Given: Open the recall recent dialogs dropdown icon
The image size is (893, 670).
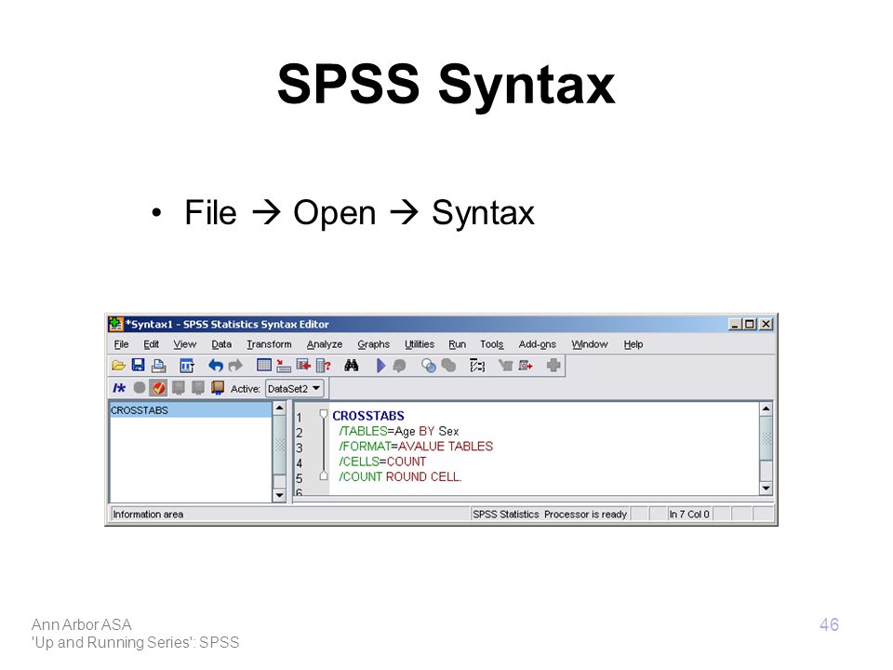Looking at the screenshot, I should point(187,365).
